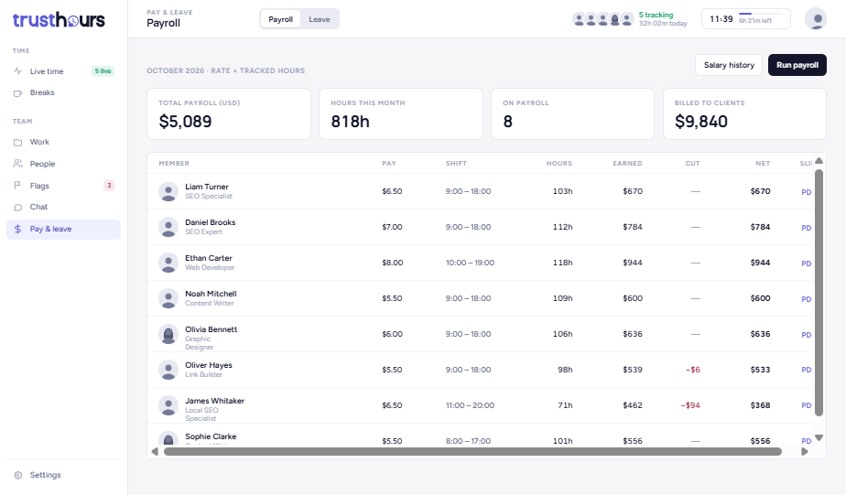Open Breaks in sidebar
Viewport: 846px width, 495px height.
coord(64,92)
